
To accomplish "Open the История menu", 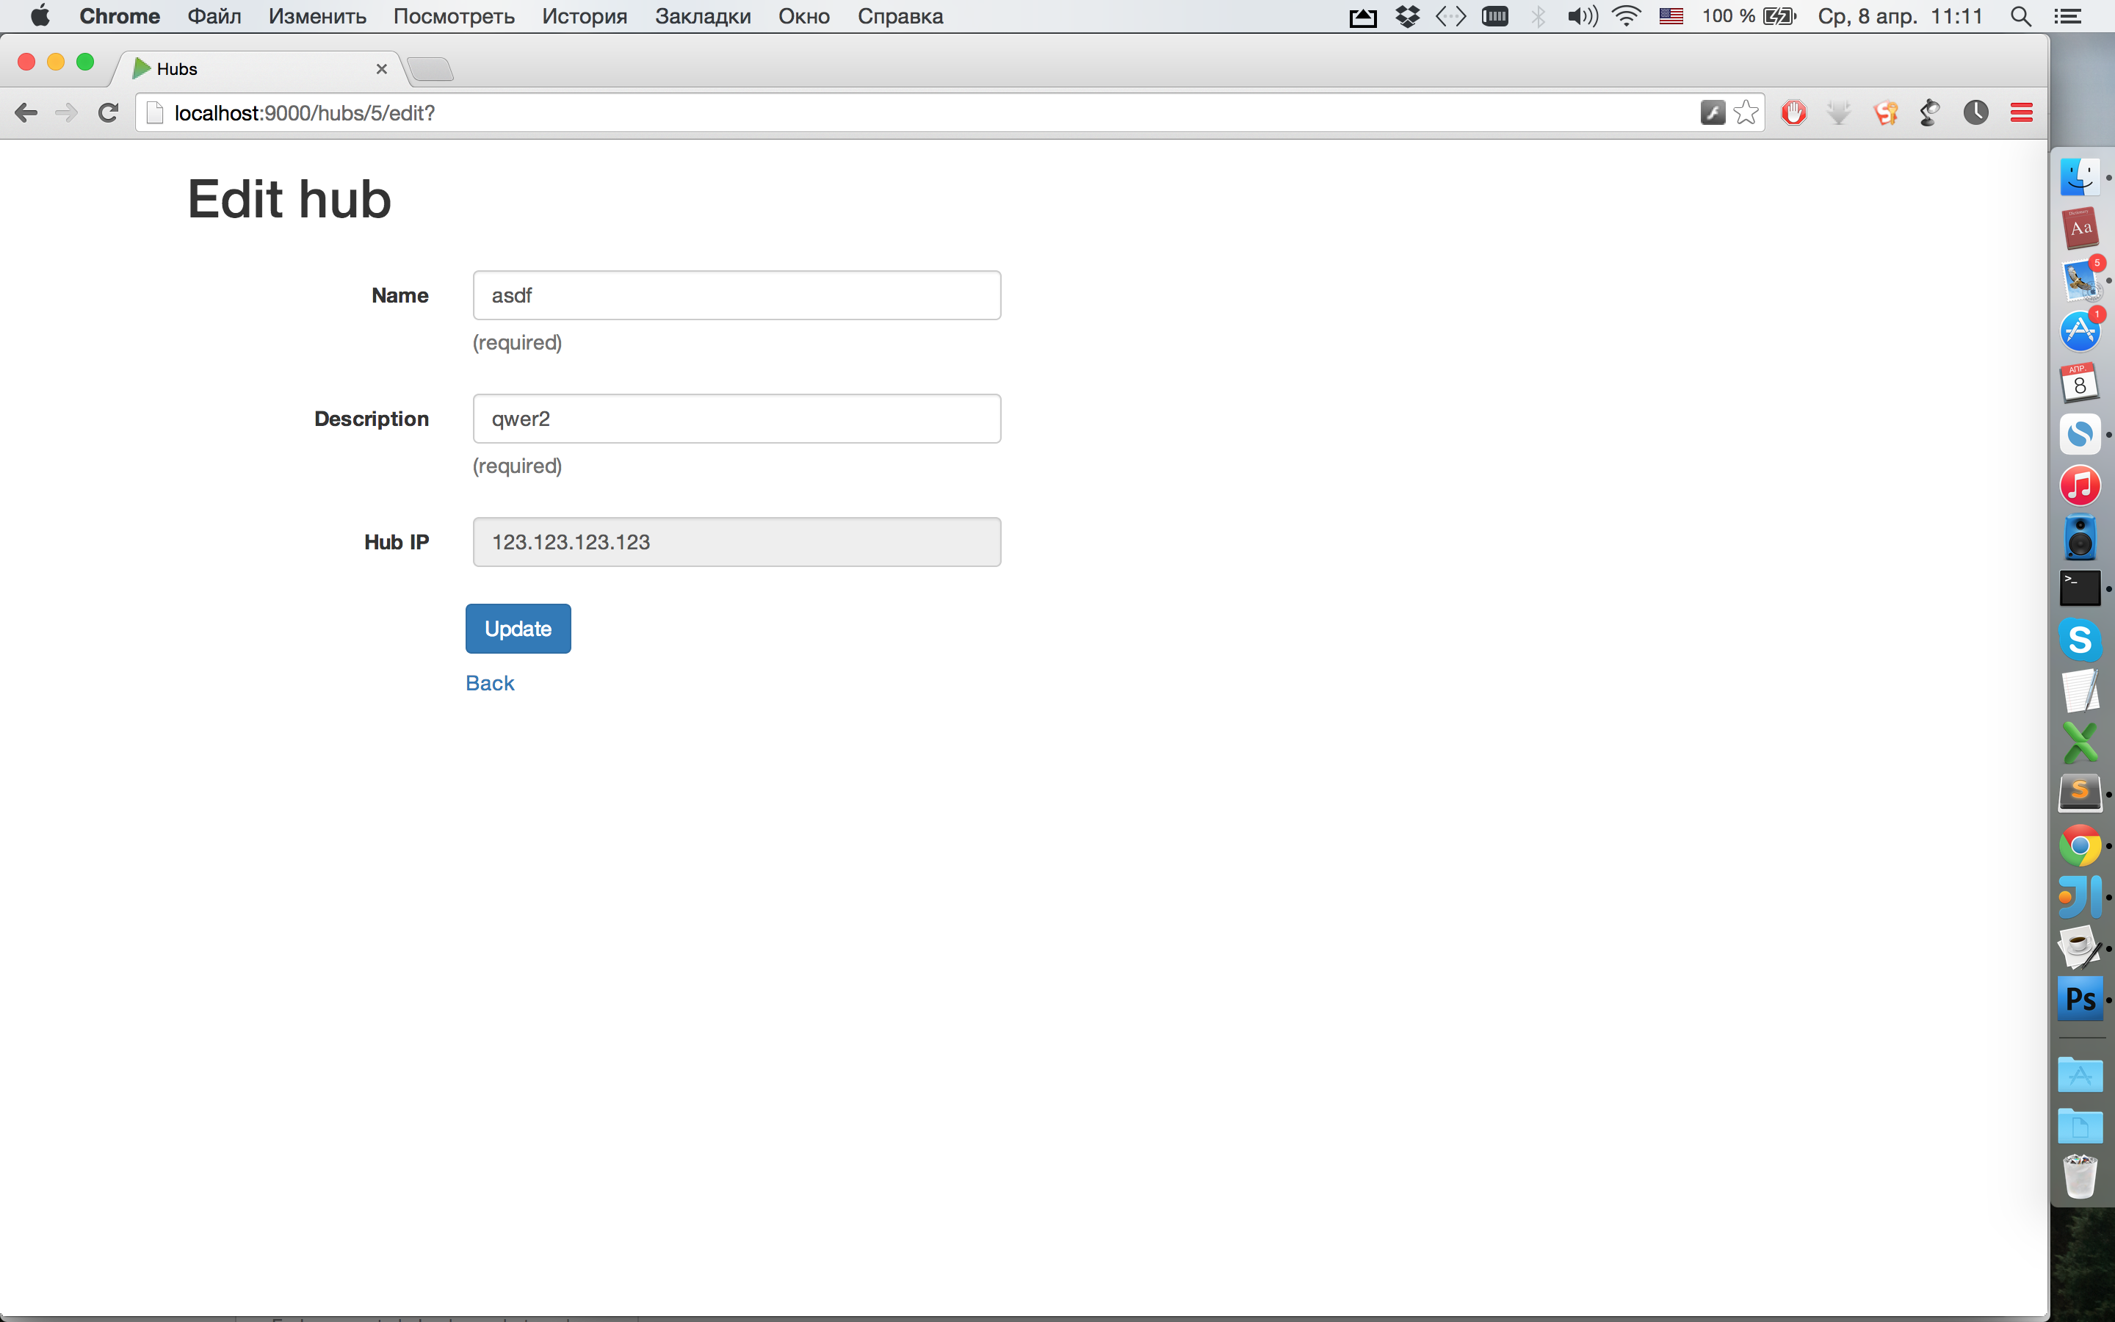I will (x=584, y=17).
